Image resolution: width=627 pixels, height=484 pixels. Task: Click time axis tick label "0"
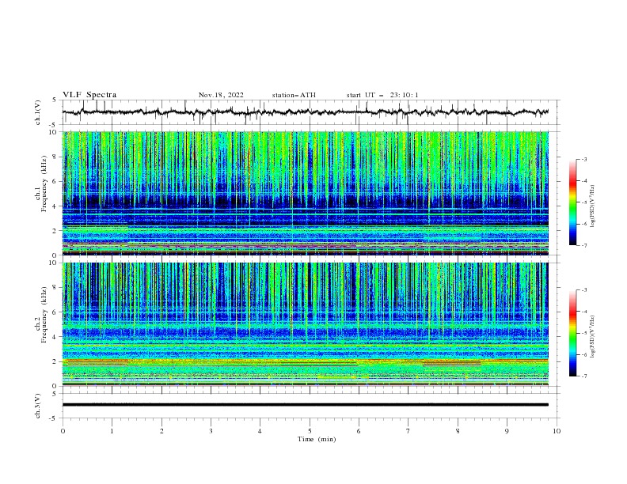[x=63, y=431]
